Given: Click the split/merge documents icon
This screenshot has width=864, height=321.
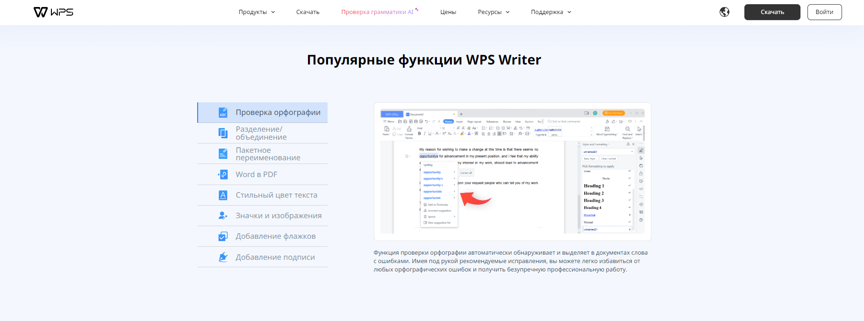Looking at the screenshot, I should 223,133.
